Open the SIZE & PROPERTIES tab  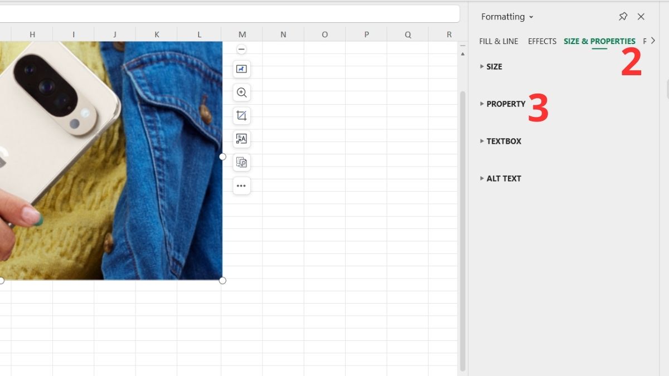click(599, 41)
